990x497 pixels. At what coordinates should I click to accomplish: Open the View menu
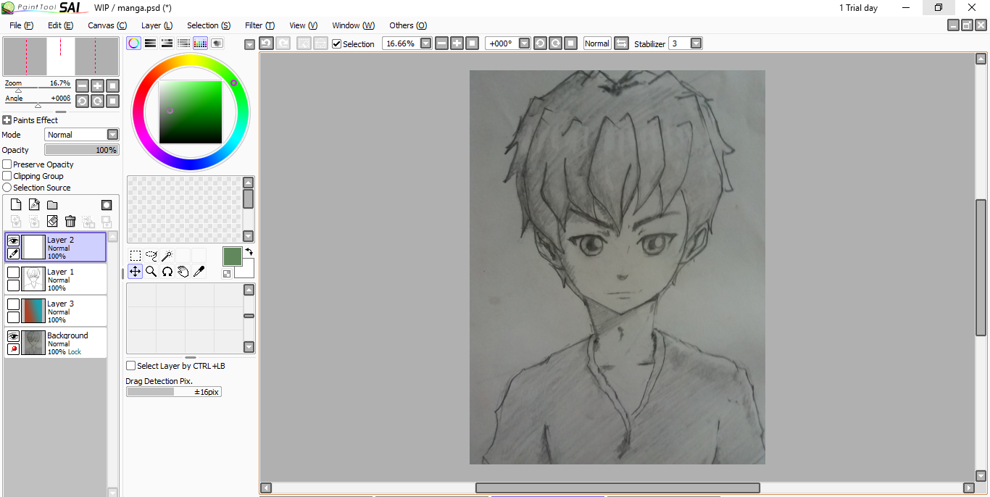303,25
